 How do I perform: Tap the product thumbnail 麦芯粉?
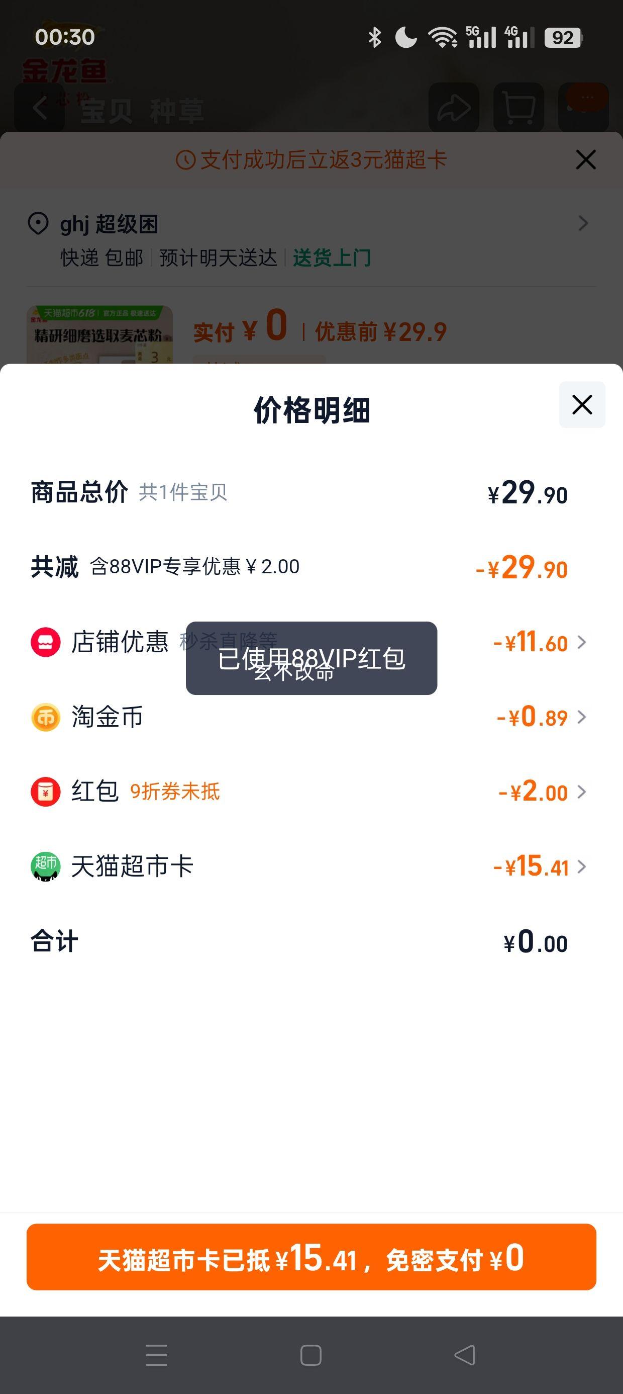[99, 334]
